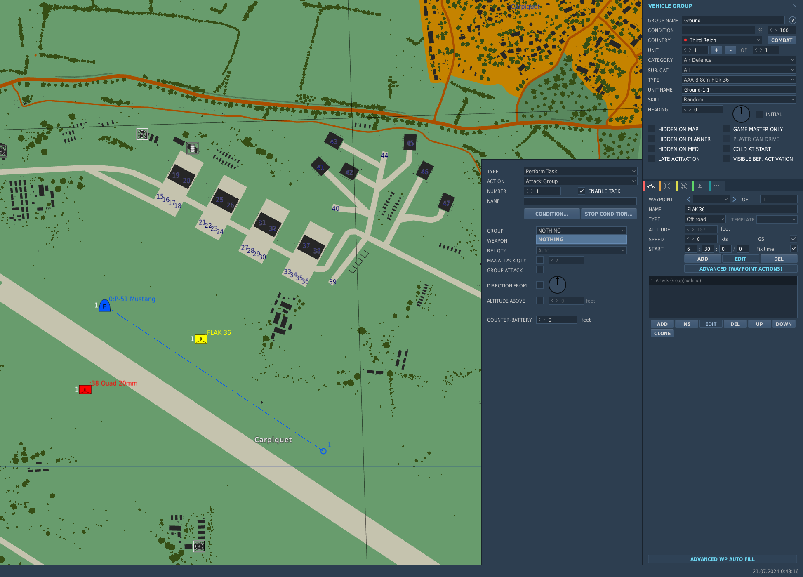Click the Group Name input field
The image size is (803, 577).
tap(733, 20)
